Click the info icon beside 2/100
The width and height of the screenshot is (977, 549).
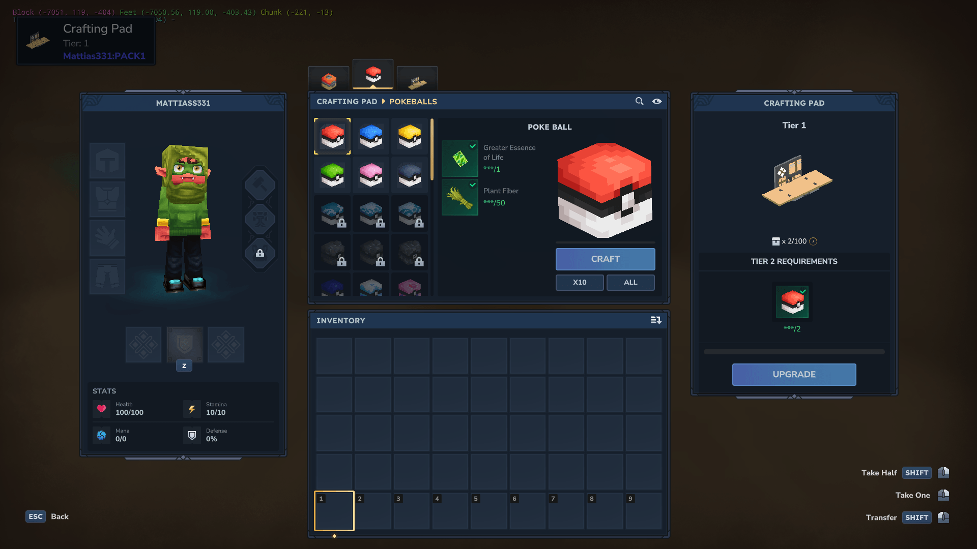[x=813, y=241]
